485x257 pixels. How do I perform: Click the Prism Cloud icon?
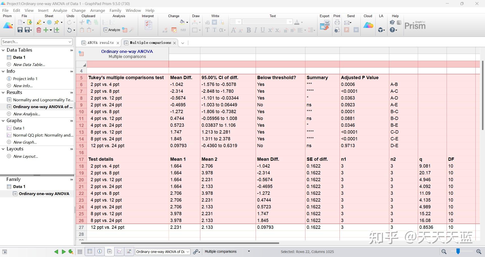click(x=368, y=25)
